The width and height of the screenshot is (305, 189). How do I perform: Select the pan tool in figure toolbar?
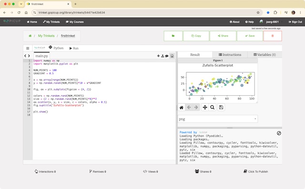pyautogui.click(x=205, y=108)
